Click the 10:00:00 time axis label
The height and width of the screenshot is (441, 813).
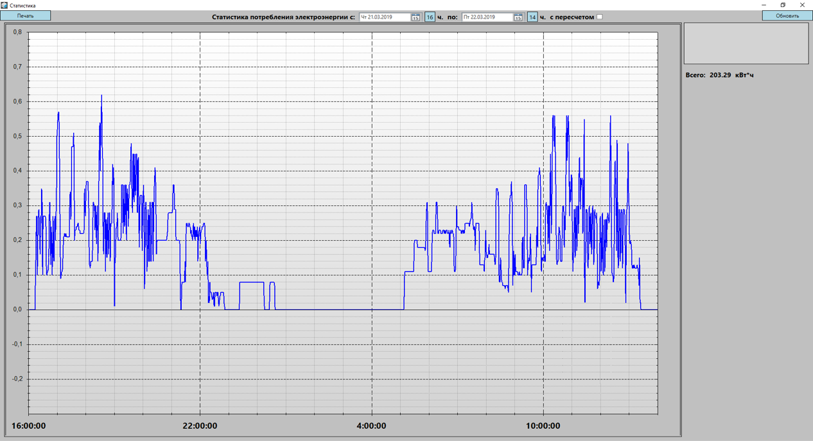[543, 426]
